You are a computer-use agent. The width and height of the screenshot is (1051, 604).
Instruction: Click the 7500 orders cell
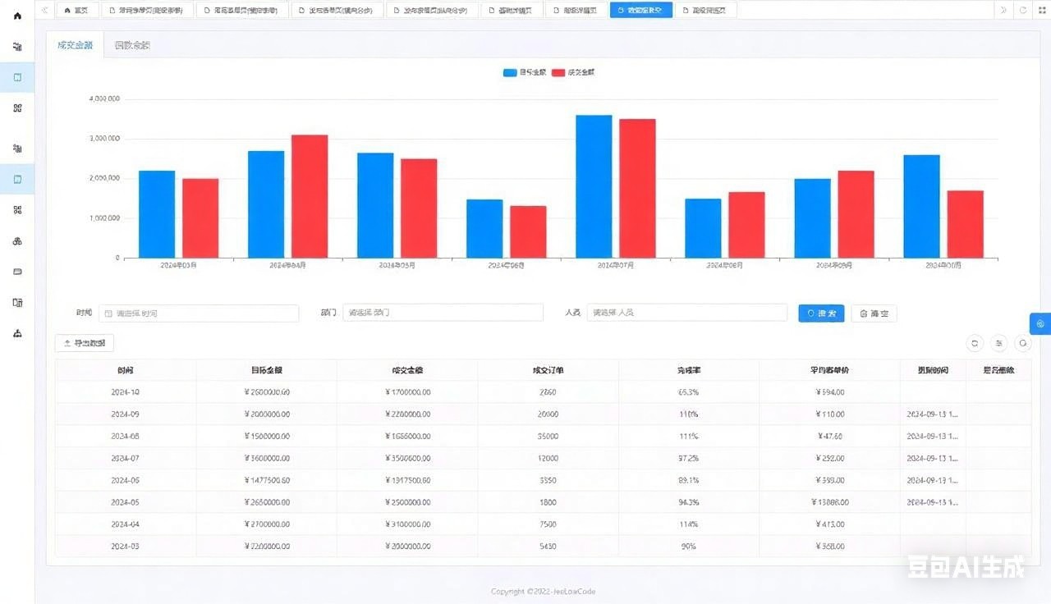[x=548, y=524]
